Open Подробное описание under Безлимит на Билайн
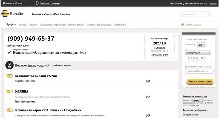Image resolution: width=219 pixels, height=118 pixels. click(25, 81)
